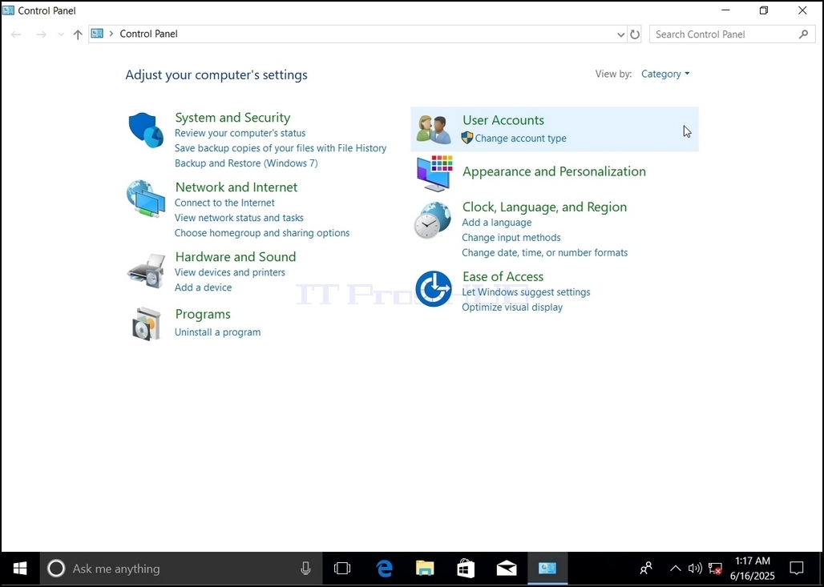The height and width of the screenshot is (587, 824).
Task: Open Clock, Language, and Region heading
Action: click(545, 207)
